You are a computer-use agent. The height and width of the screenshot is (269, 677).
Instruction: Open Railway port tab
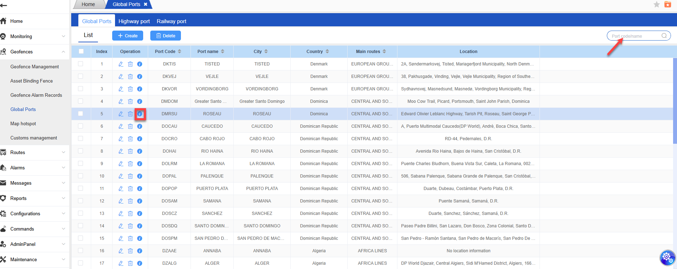[171, 21]
